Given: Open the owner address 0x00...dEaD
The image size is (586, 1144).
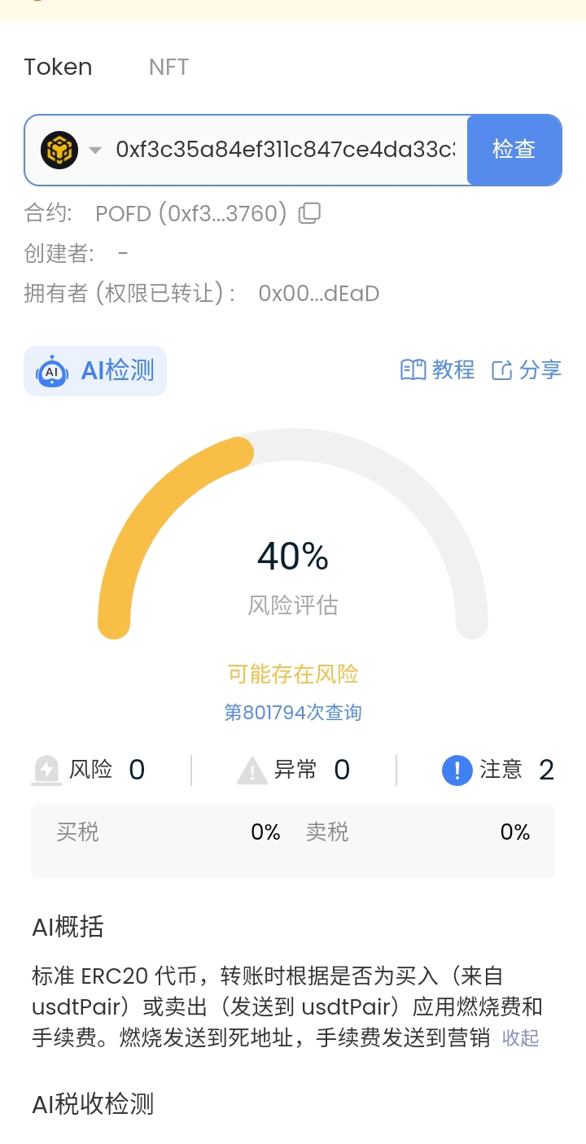Looking at the screenshot, I should tap(318, 293).
